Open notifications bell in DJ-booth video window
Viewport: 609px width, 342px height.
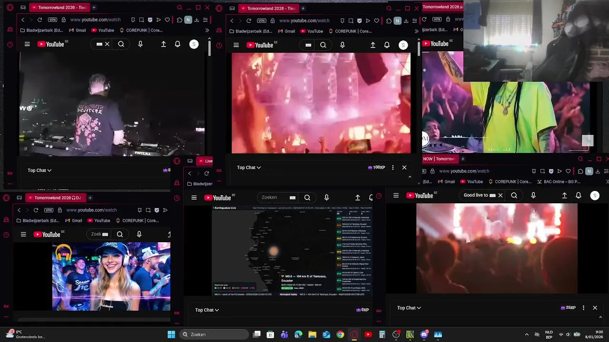click(x=177, y=44)
